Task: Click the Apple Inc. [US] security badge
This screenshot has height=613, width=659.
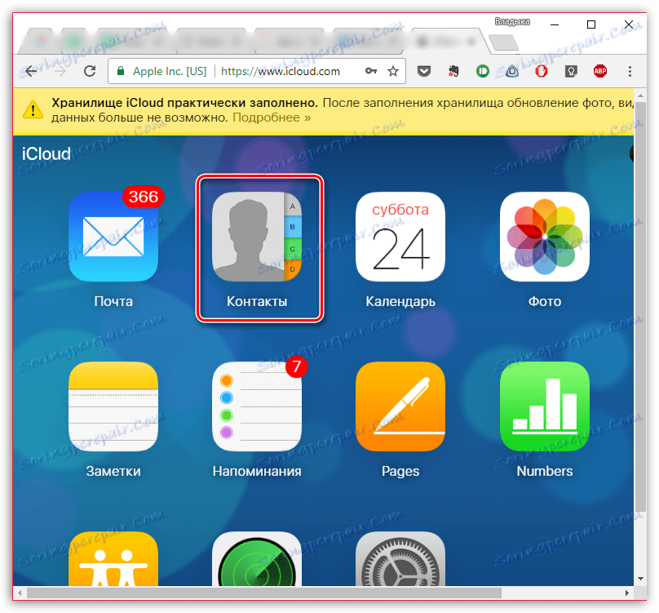Action: click(162, 72)
